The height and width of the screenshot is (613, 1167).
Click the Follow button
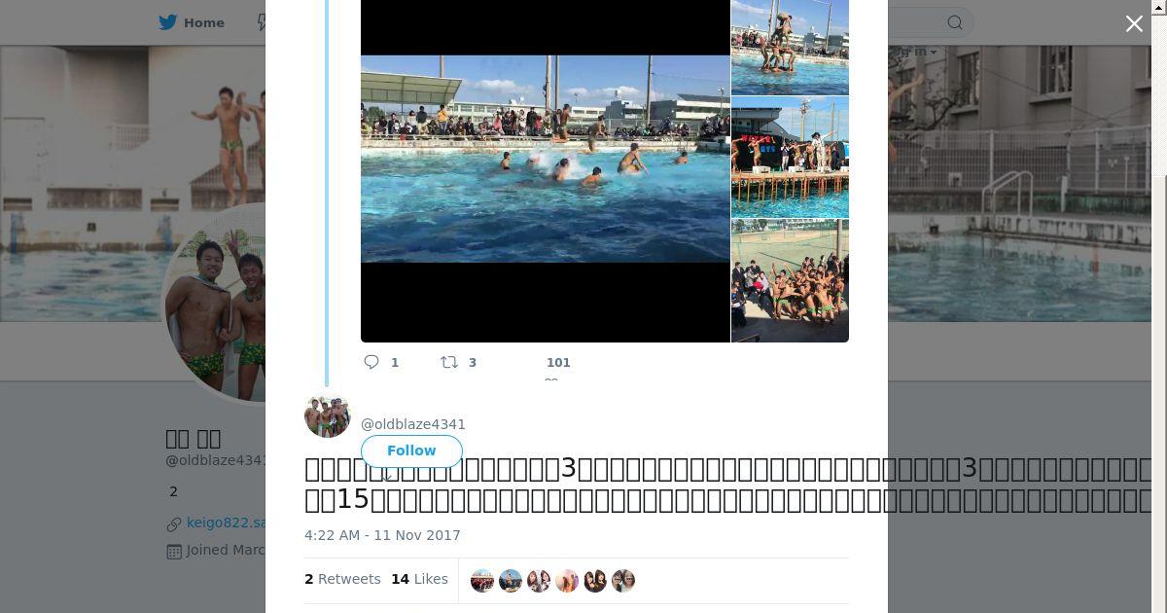pos(411,451)
